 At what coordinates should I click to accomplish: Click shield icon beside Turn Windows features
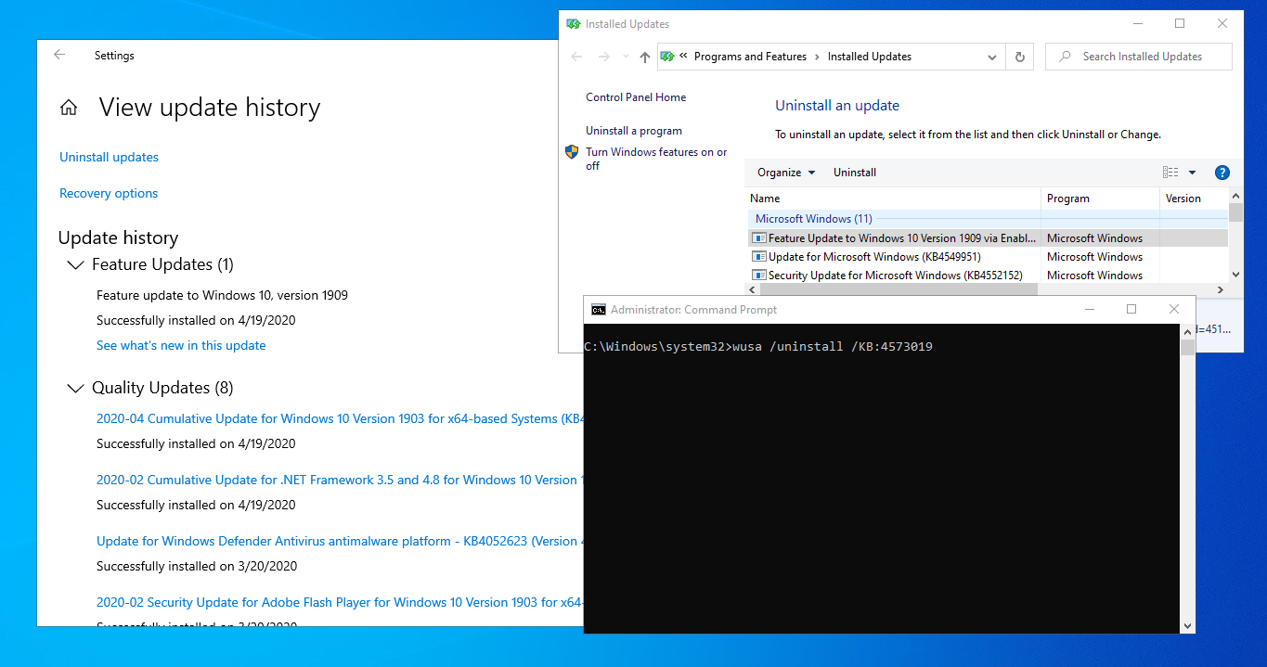(572, 152)
